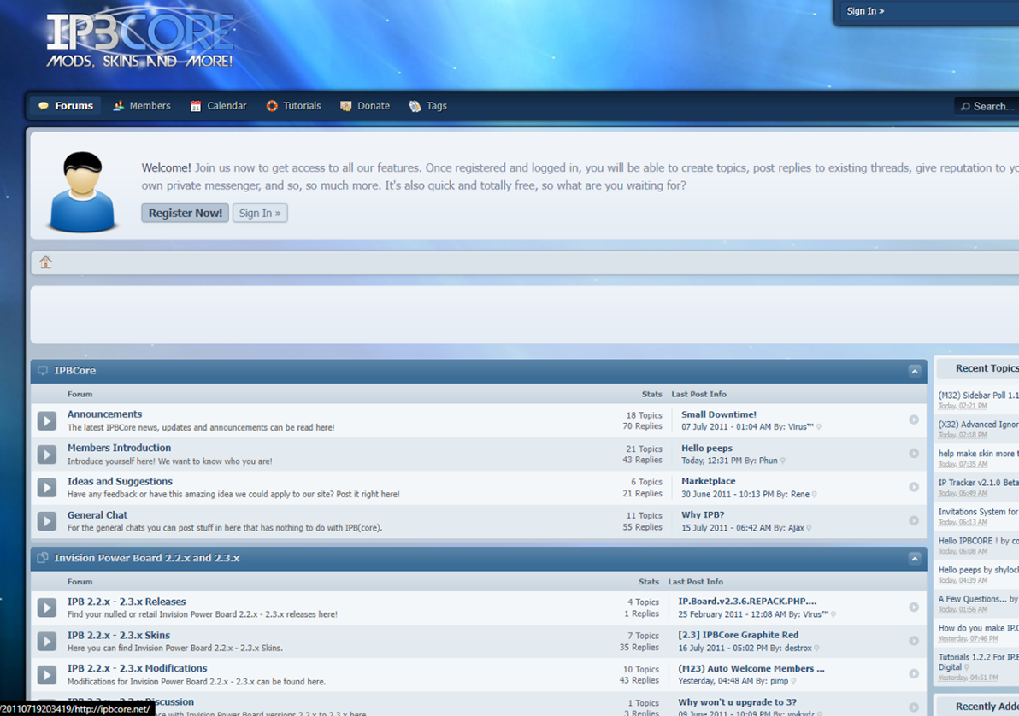The height and width of the screenshot is (716, 1019).
Task: Open the Ideas and Suggestions forum
Action: (120, 482)
